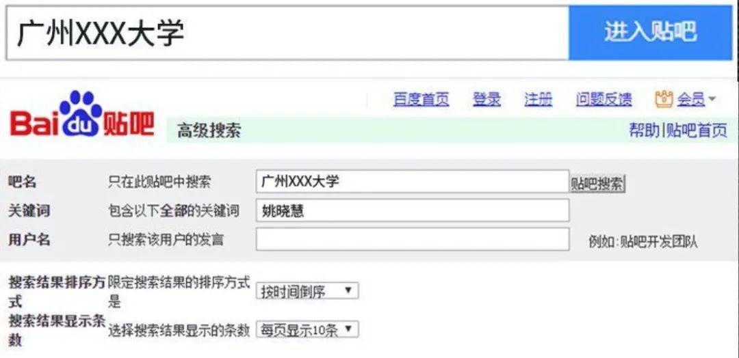Viewport: 739px width, 358px height.
Task: Open the 帮助 link
Action: [645, 130]
